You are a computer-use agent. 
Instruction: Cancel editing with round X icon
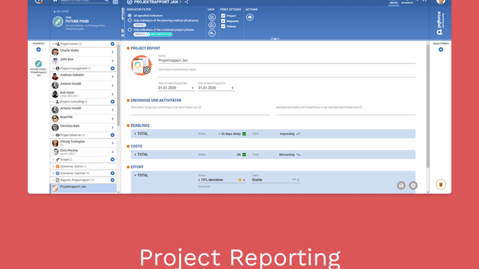click(x=413, y=185)
